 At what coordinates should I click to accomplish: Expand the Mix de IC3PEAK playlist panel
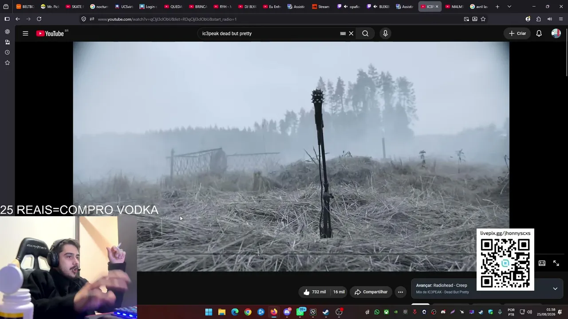[555, 289]
